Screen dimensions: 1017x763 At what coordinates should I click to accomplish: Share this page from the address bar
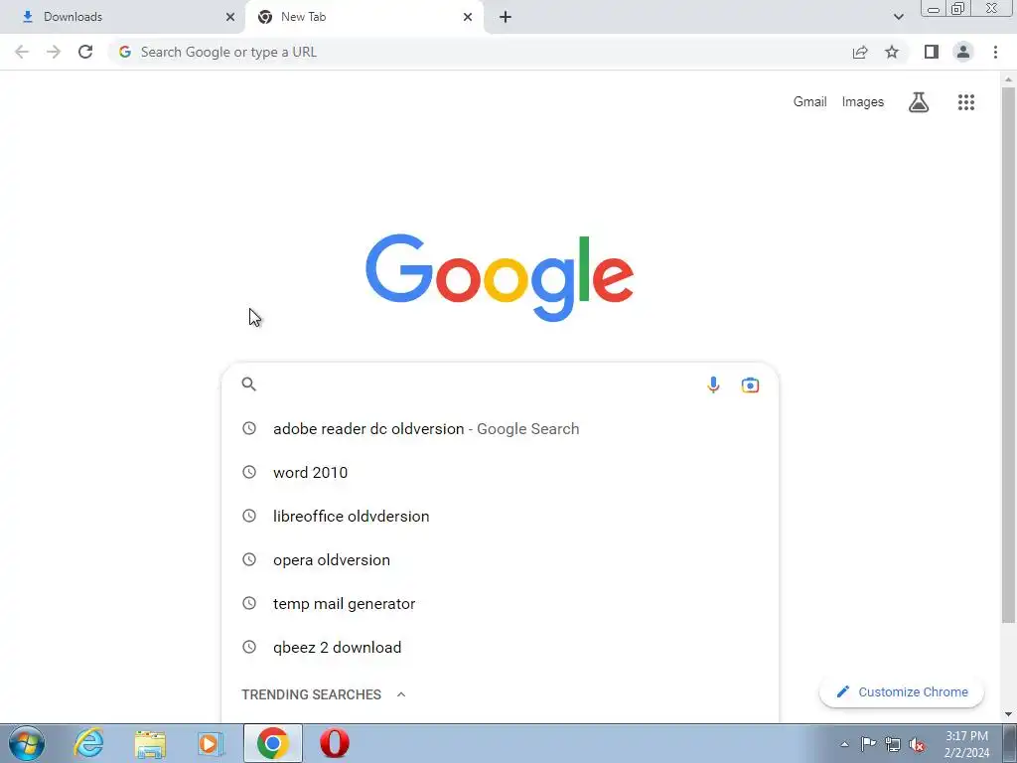pos(860,52)
